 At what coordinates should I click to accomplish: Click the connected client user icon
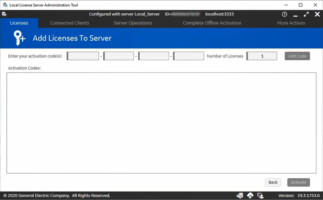(260, 195)
